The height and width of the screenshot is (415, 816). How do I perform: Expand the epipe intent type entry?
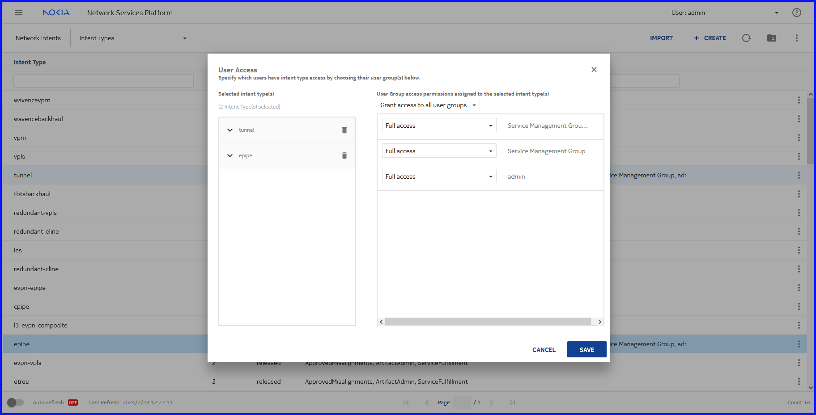[230, 155]
